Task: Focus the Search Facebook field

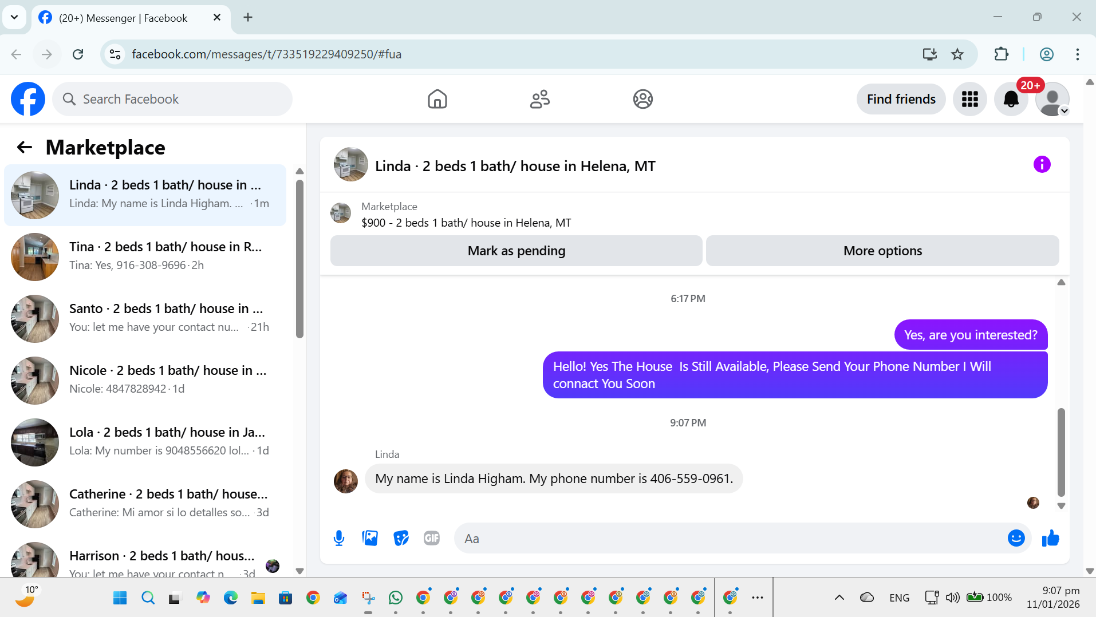Action: 172,99
